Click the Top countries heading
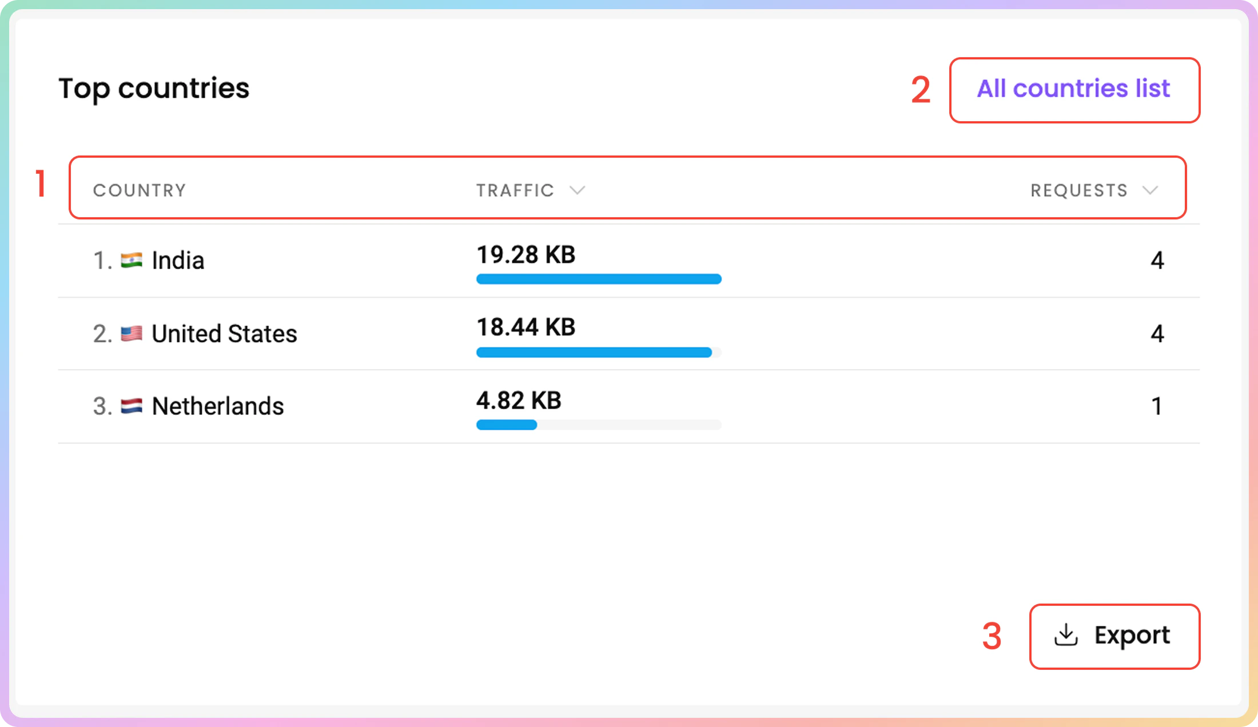The image size is (1258, 727). 154,89
